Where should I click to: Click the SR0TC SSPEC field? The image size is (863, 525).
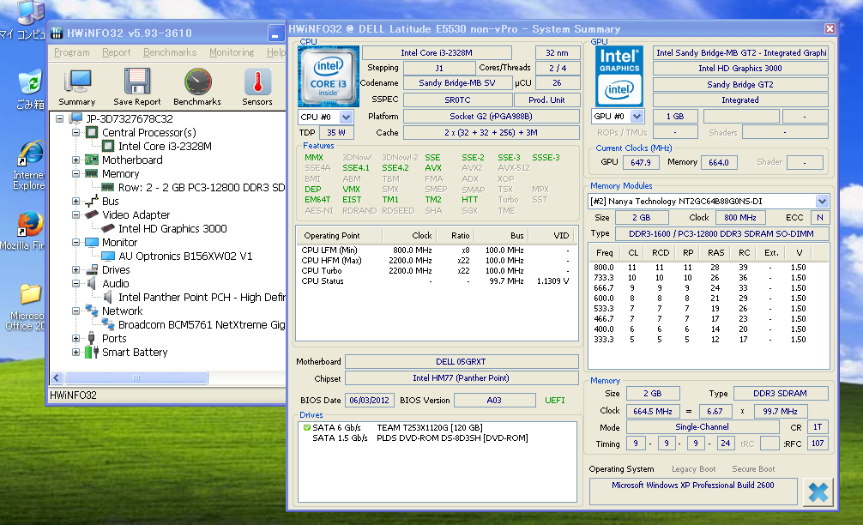coord(457,100)
